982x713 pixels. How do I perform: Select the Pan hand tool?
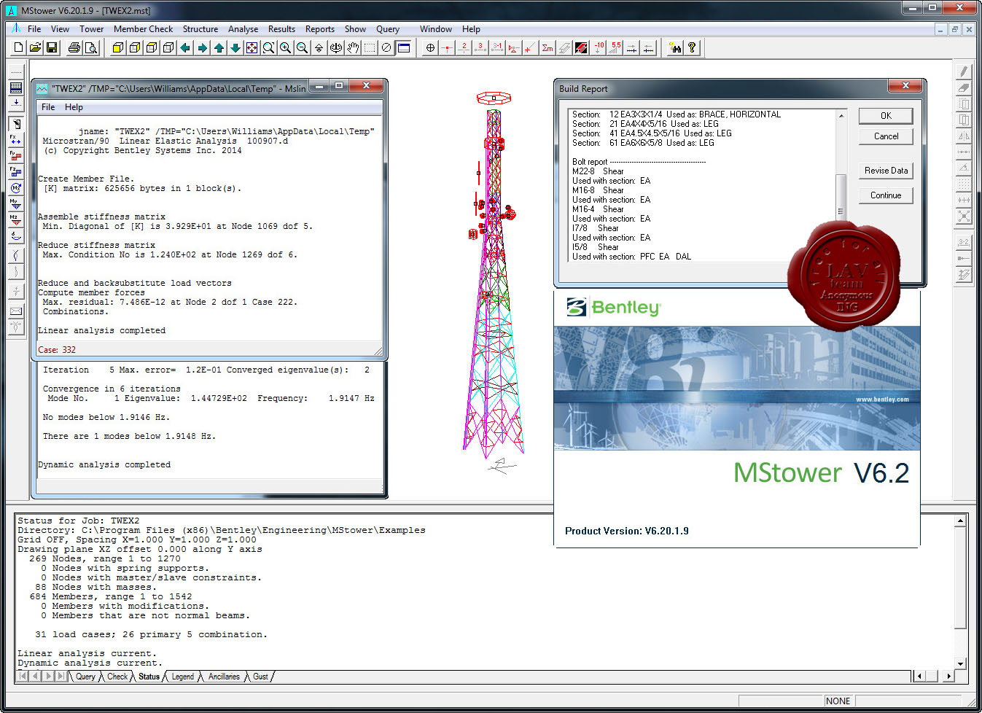click(353, 47)
